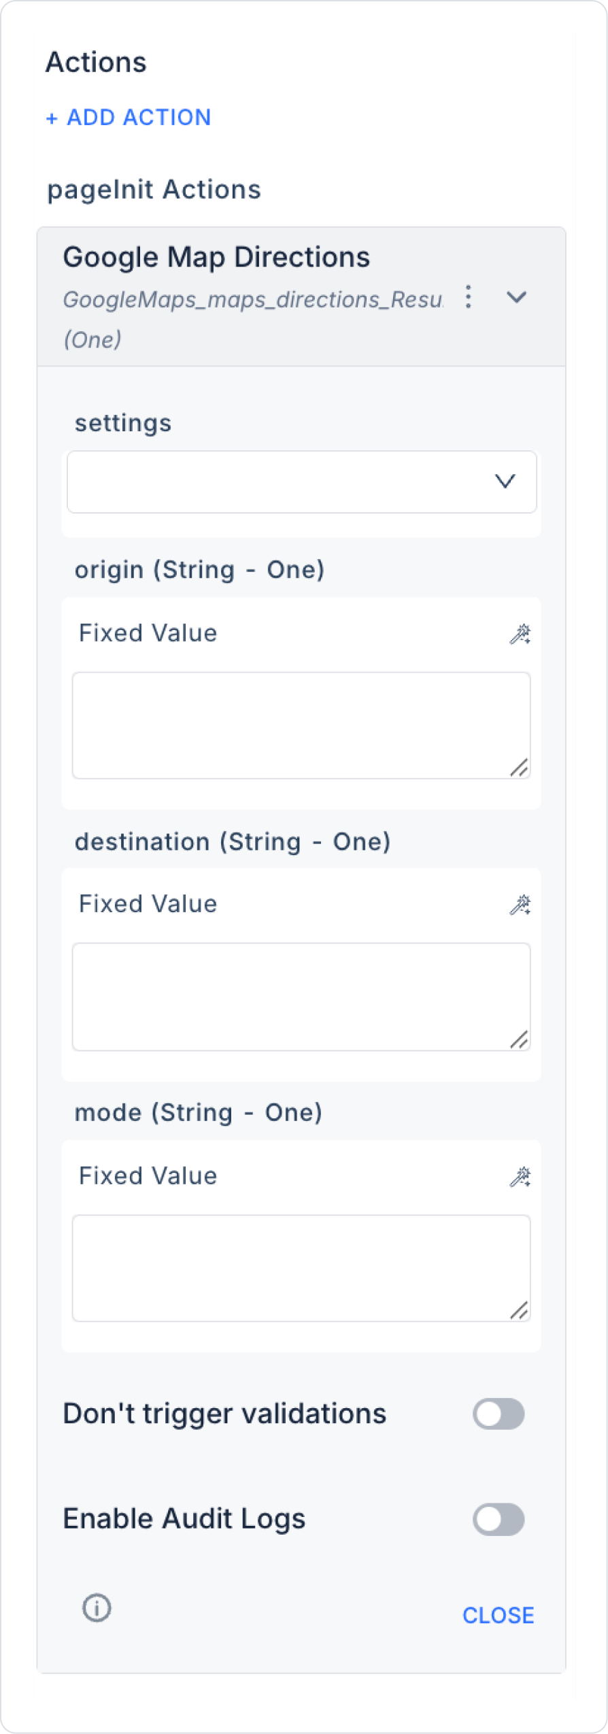Click the Fixed Value label under mode
Screen dimensions: 608x1734
(x=148, y=1176)
